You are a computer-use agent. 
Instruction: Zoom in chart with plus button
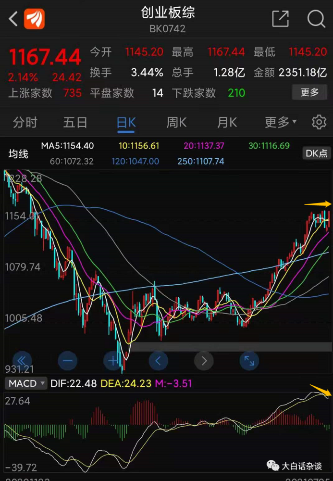pos(113,361)
